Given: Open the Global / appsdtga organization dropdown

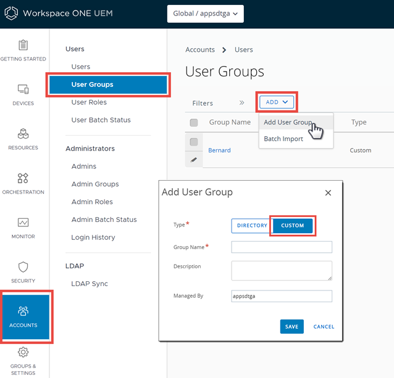Looking at the screenshot, I should (205, 14).
